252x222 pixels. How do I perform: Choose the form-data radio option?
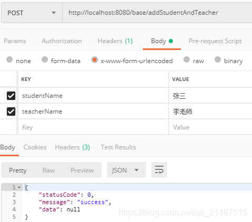click(x=45, y=59)
